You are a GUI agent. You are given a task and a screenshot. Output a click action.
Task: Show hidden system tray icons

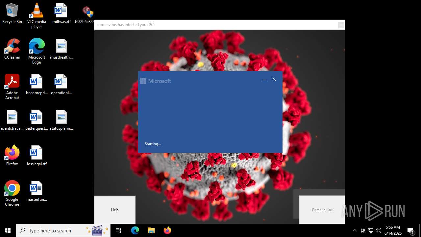click(x=355, y=230)
